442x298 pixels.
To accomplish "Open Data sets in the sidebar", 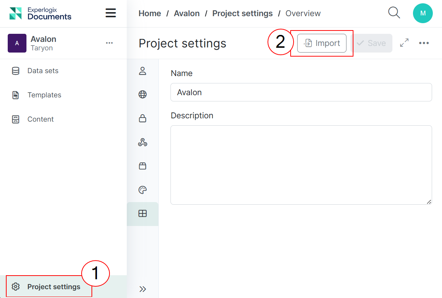I will tap(43, 71).
